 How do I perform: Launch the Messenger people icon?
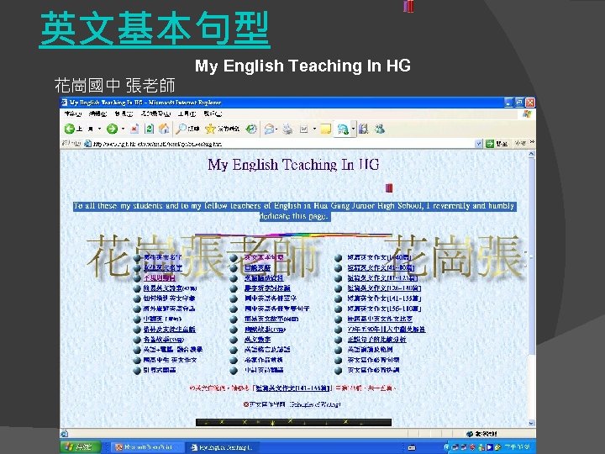tap(380, 129)
